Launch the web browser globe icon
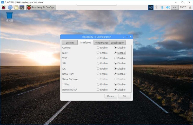Viewport: 193px width, 125px height. [10, 7]
